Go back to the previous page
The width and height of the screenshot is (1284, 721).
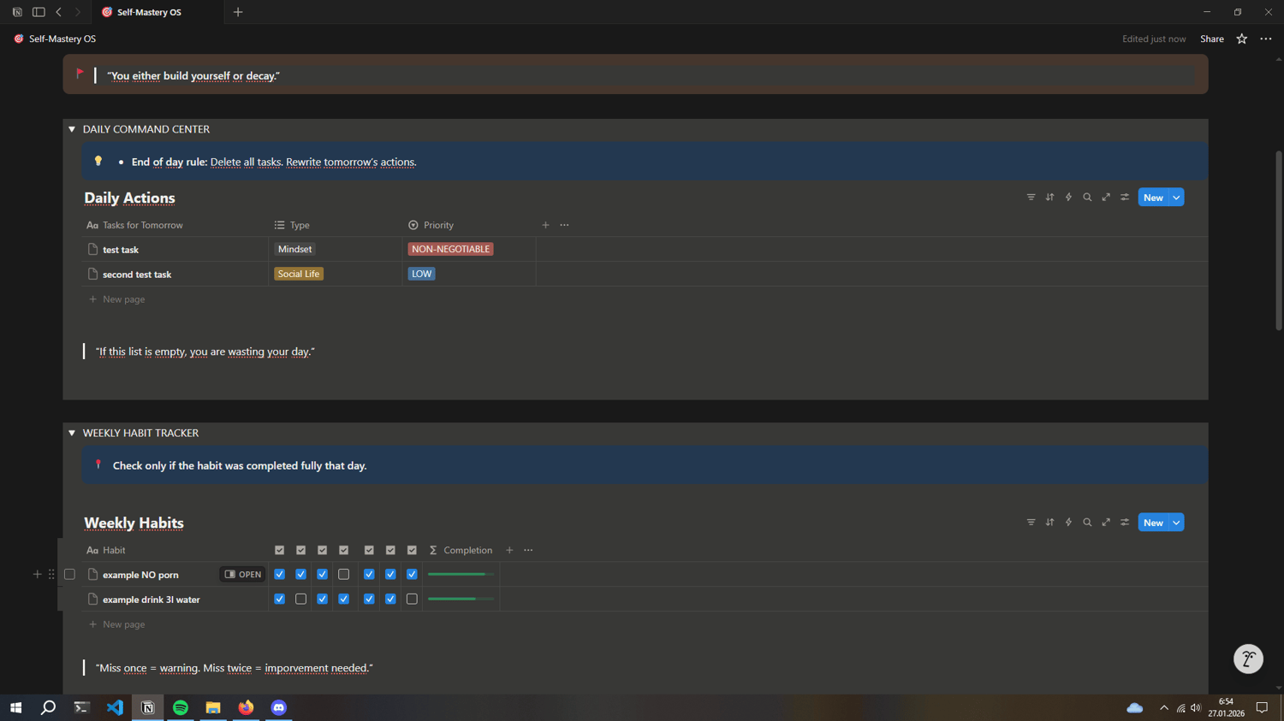[x=58, y=12]
